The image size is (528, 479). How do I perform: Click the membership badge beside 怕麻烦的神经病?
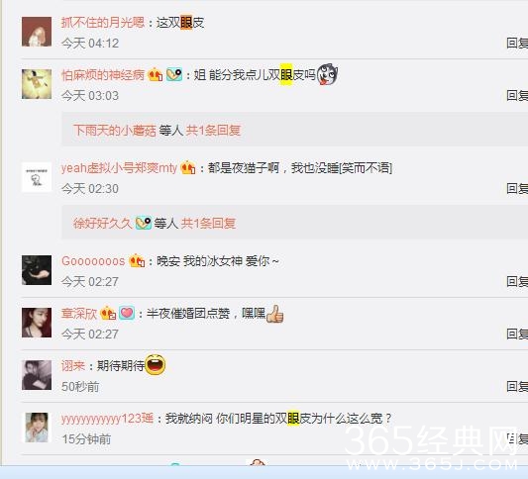pos(156,74)
